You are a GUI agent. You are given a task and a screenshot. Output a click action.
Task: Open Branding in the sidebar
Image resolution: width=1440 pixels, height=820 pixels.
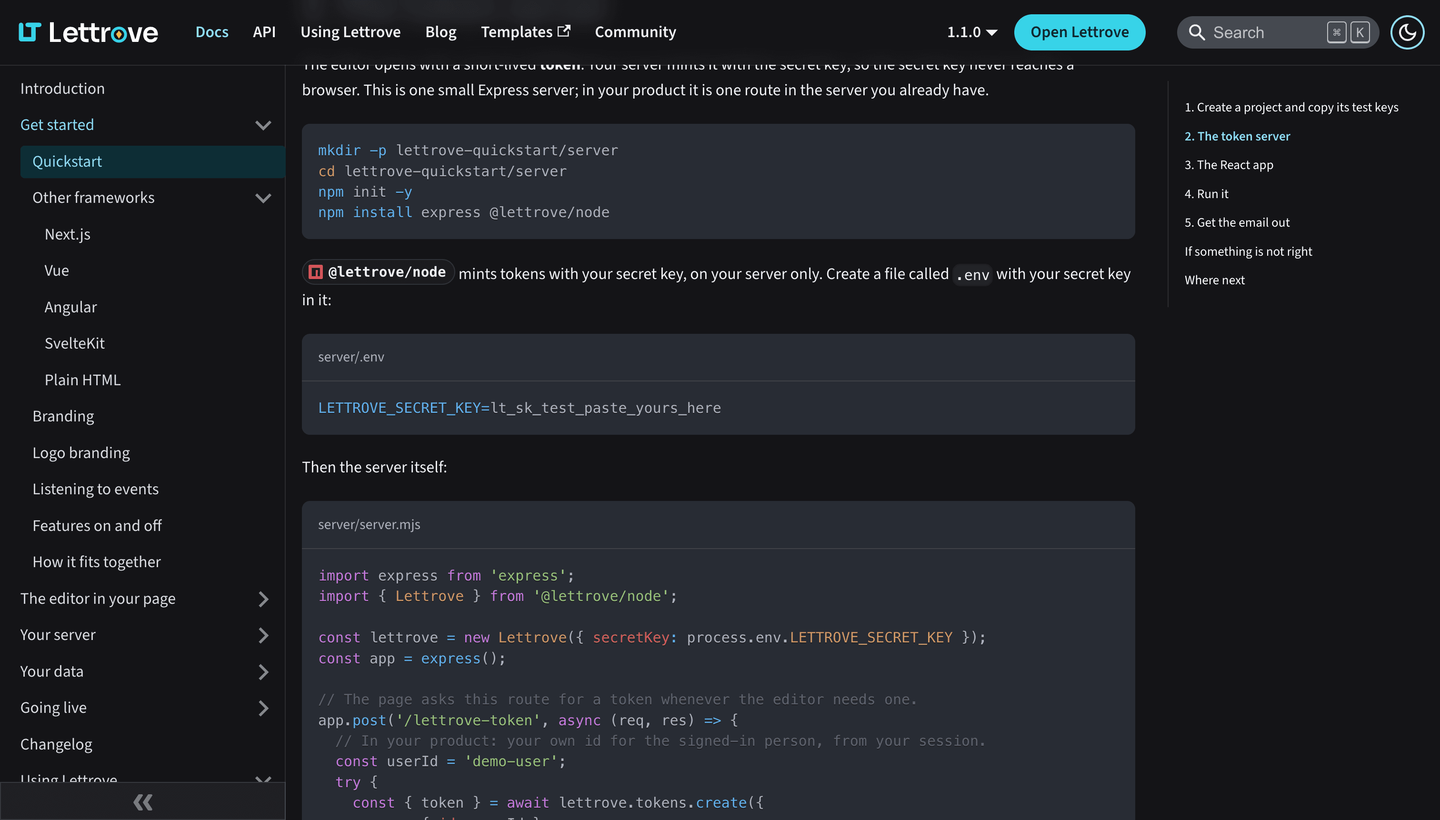[x=63, y=416]
